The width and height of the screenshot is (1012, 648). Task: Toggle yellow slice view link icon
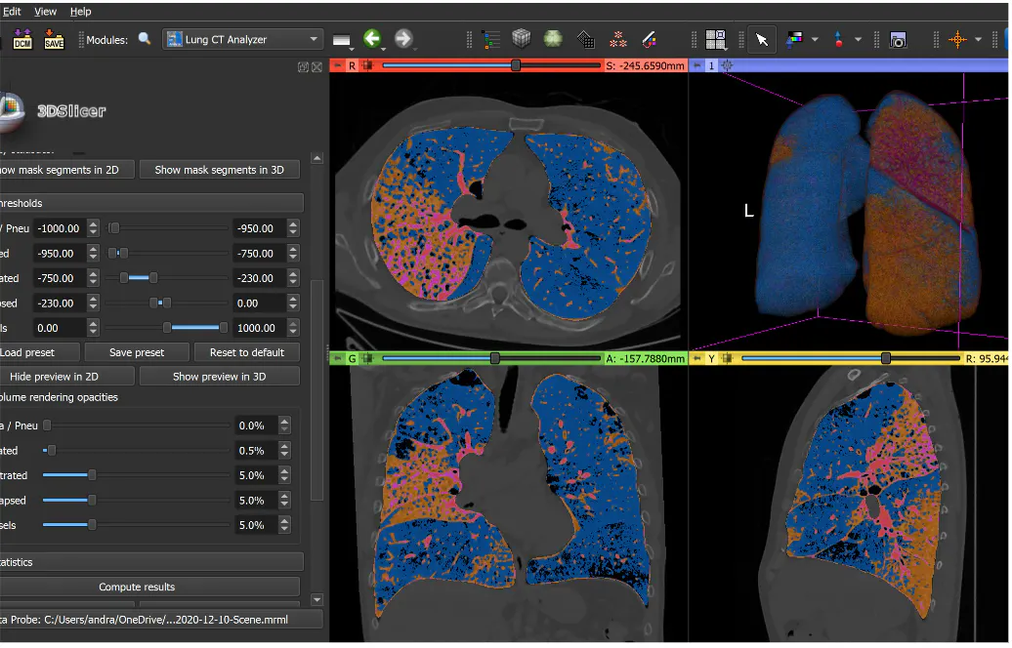tap(728, 358)
